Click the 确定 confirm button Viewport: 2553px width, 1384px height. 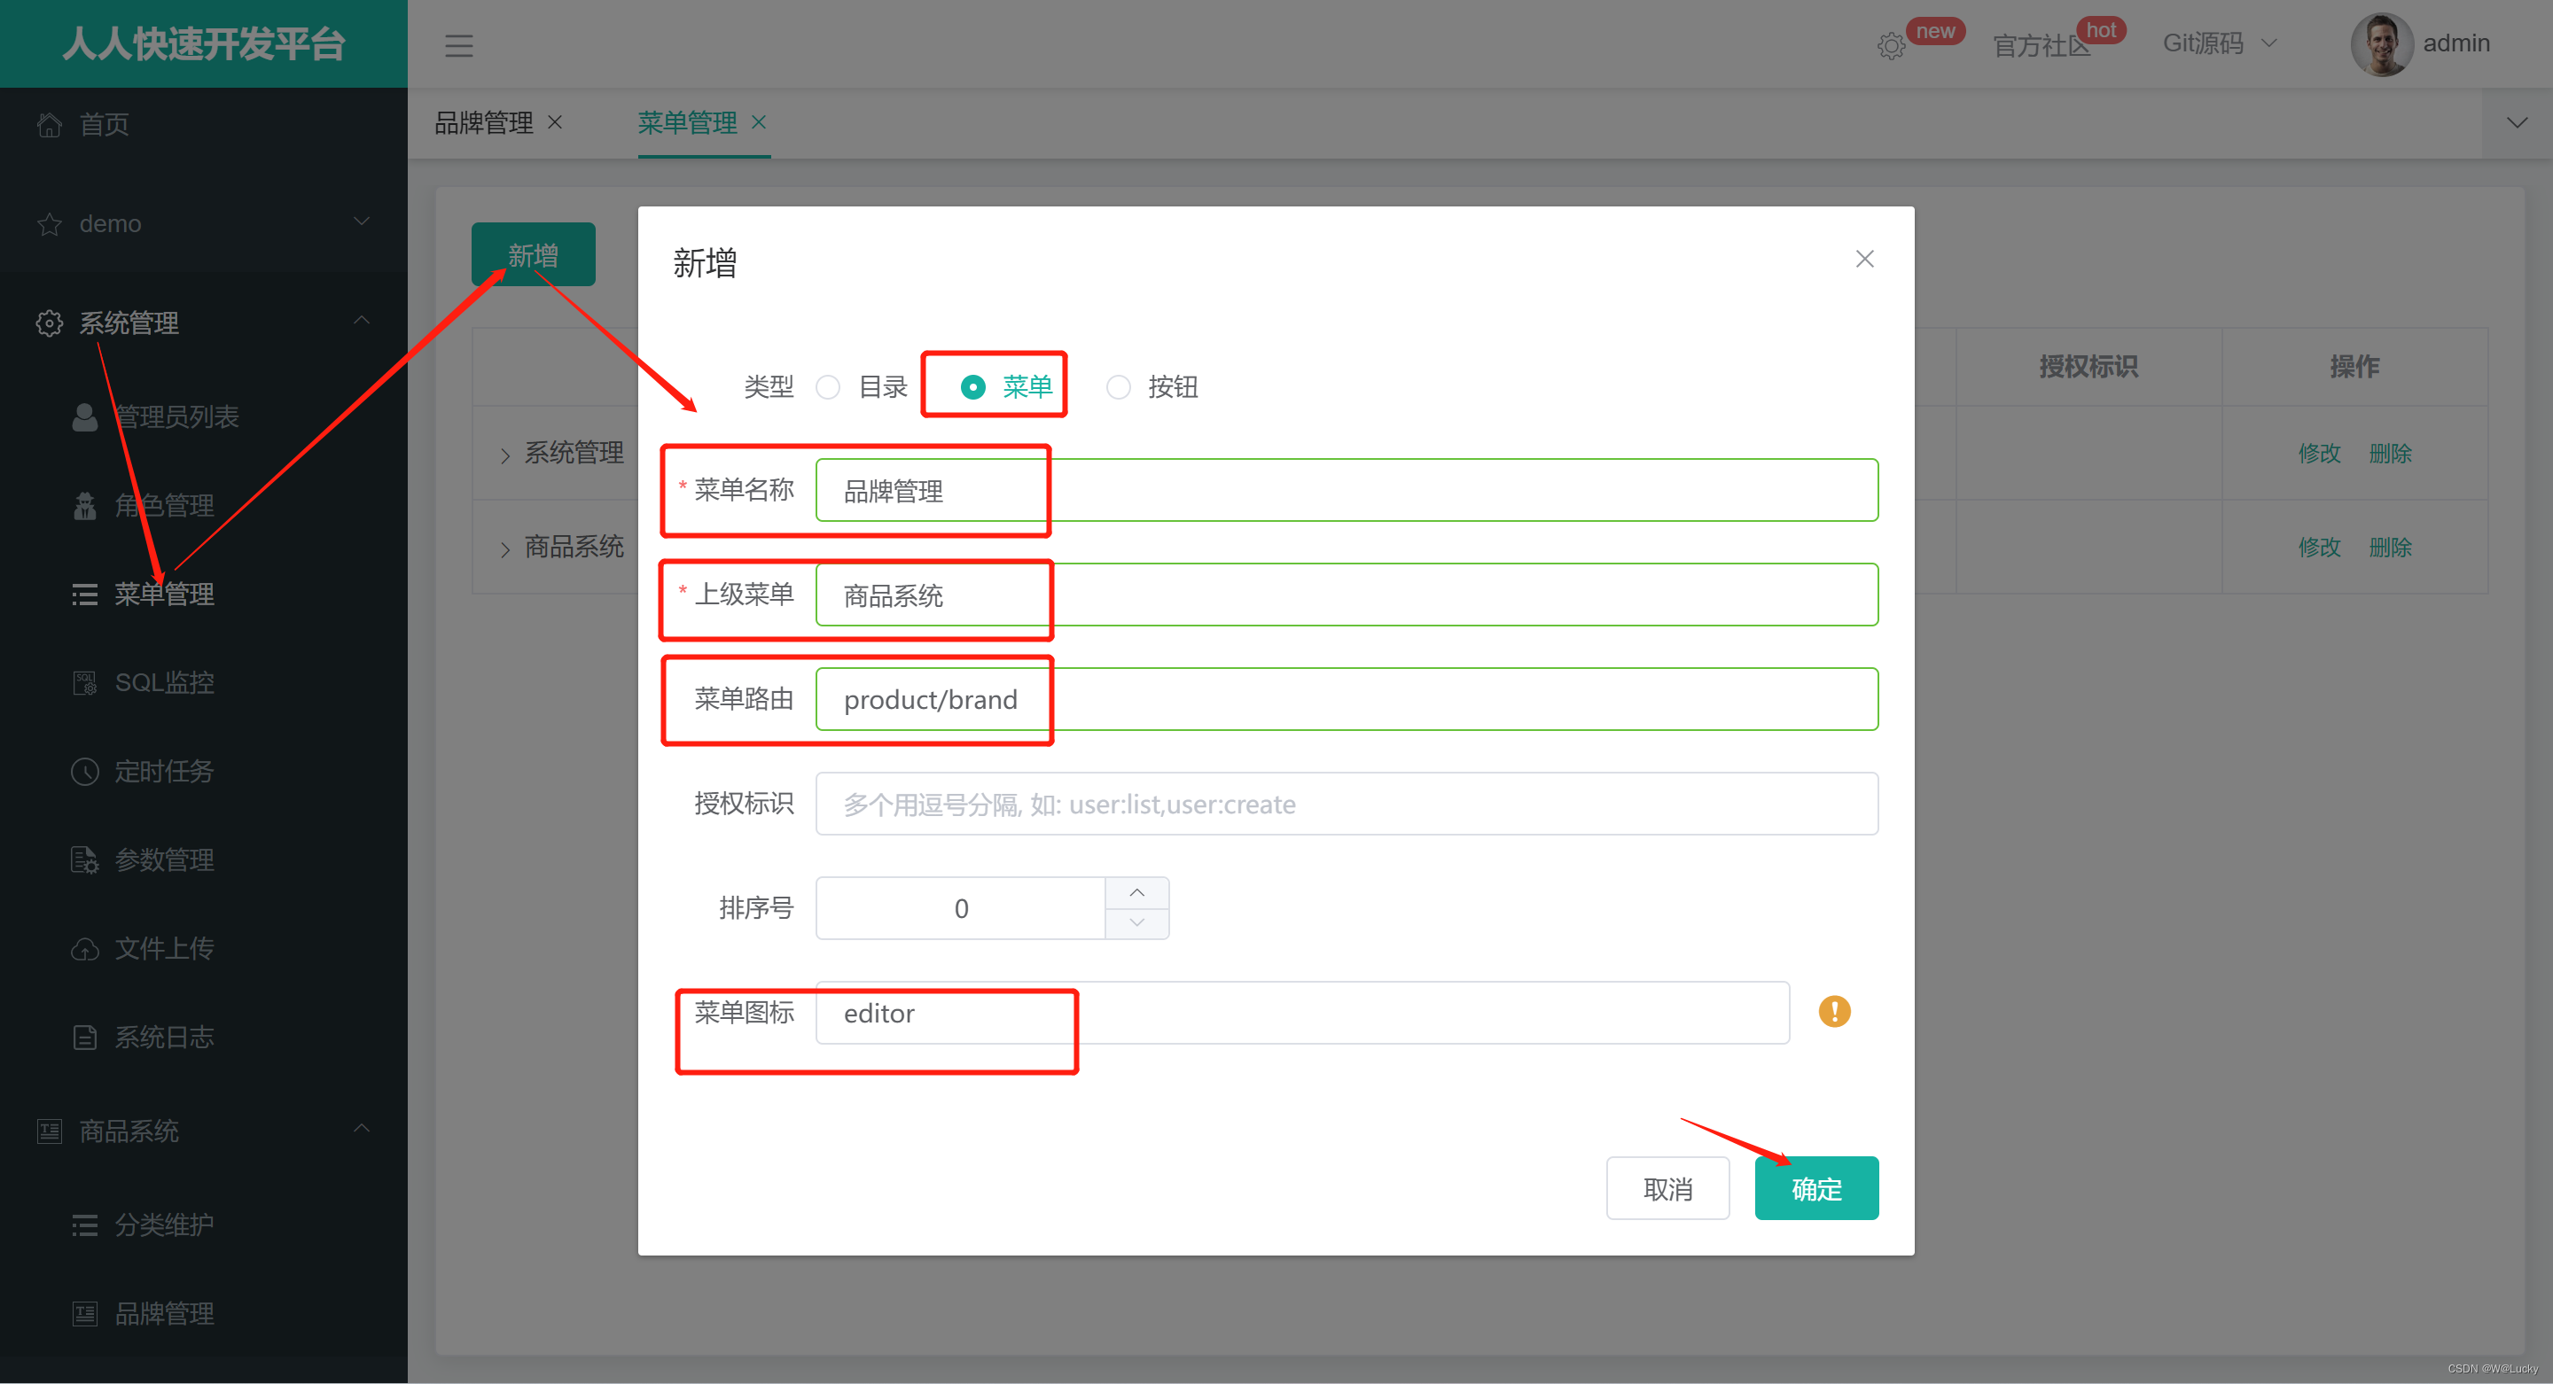tap(1815, 1188)
